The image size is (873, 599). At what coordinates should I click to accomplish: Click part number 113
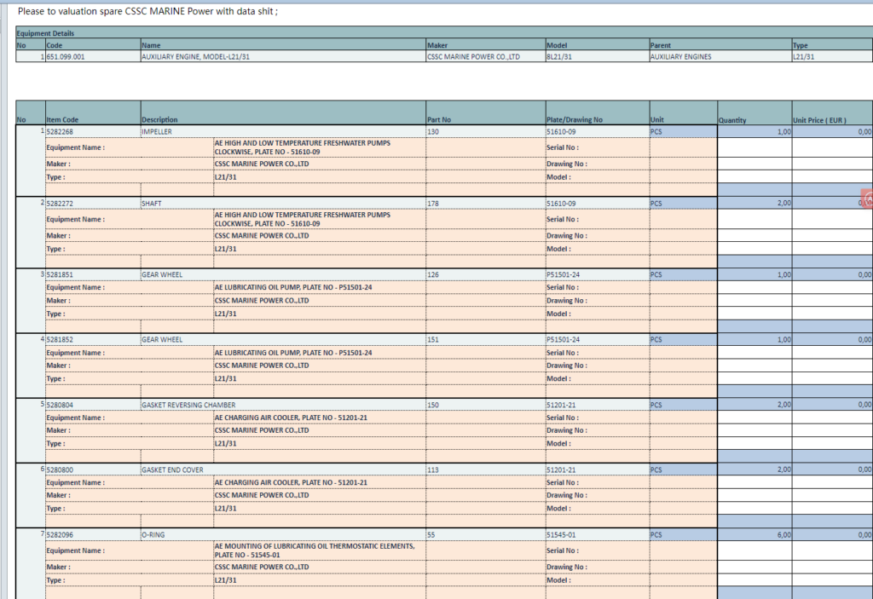pyautogui.click(x=485, y=469)
